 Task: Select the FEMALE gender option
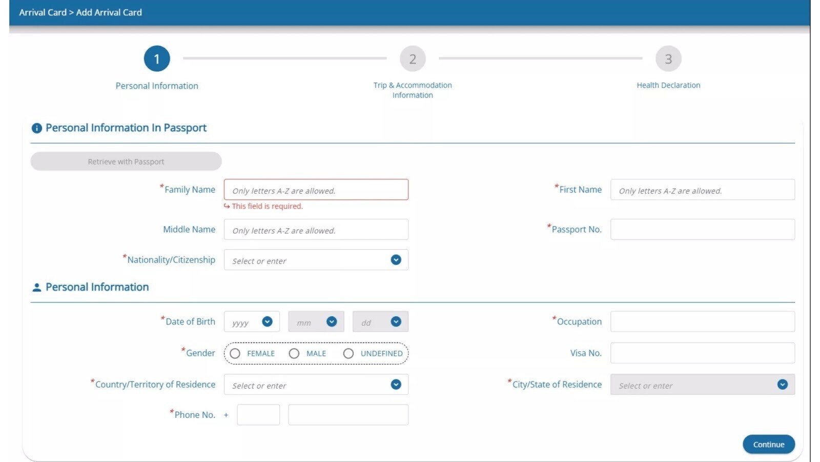point(235,353)
